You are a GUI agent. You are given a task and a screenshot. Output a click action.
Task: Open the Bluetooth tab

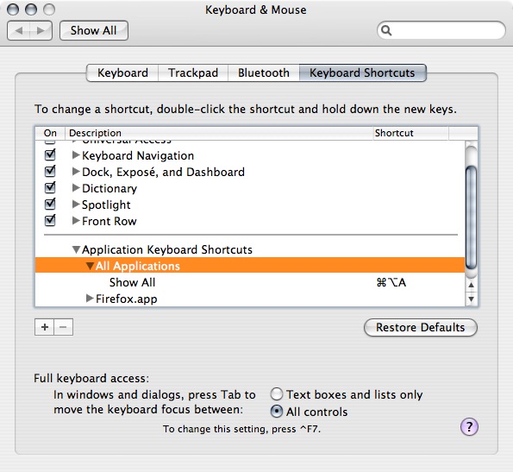point(264,72)
